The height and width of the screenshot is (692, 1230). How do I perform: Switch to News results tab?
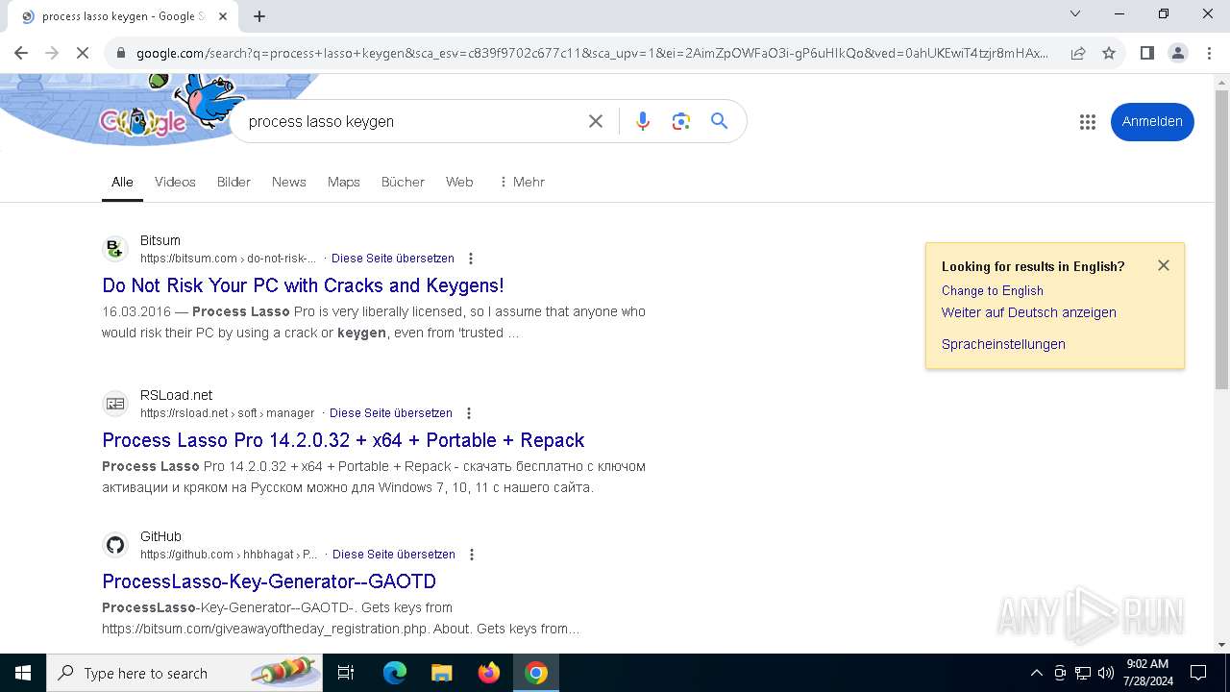point(288,182)
